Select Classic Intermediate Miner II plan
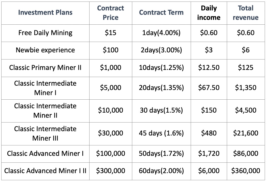This screenshot has width=267, height=182. coord(45,111)
